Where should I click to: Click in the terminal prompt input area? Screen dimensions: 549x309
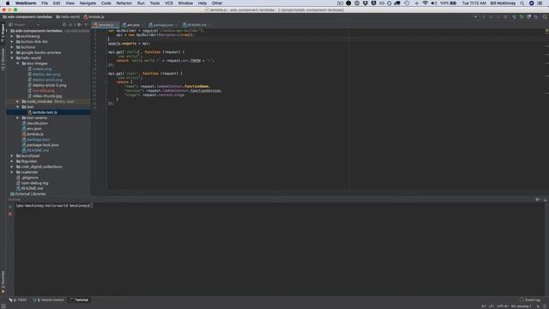(92, 206)
